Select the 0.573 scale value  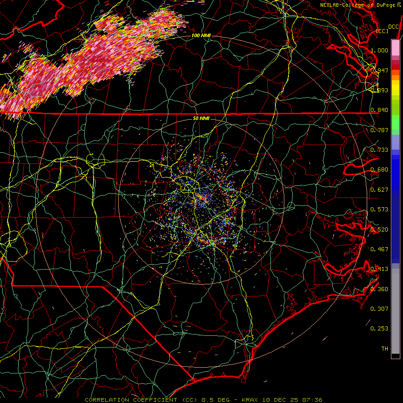[x=379, y=210]
